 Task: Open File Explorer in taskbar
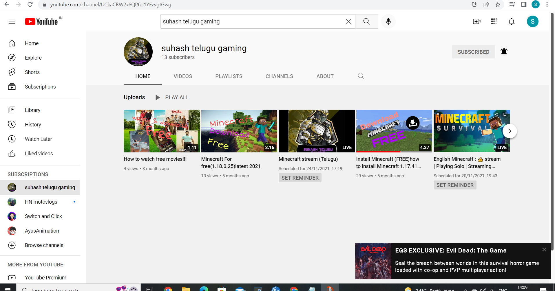[x=186, y=289]
